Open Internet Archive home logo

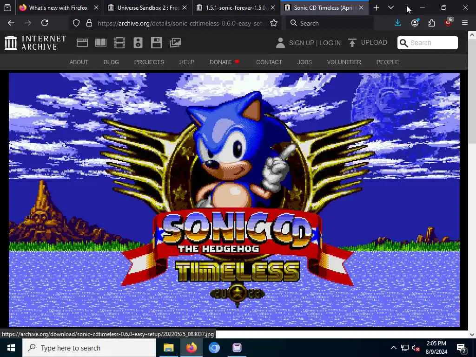pos(35,43)
